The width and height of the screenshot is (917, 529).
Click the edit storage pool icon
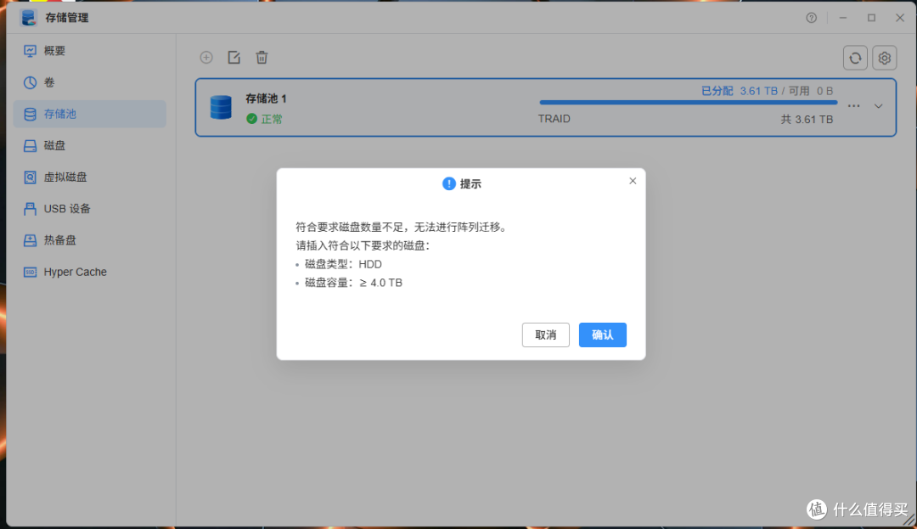234,57
